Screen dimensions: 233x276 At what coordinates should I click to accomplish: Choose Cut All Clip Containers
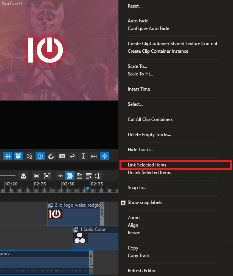(150, 119)
